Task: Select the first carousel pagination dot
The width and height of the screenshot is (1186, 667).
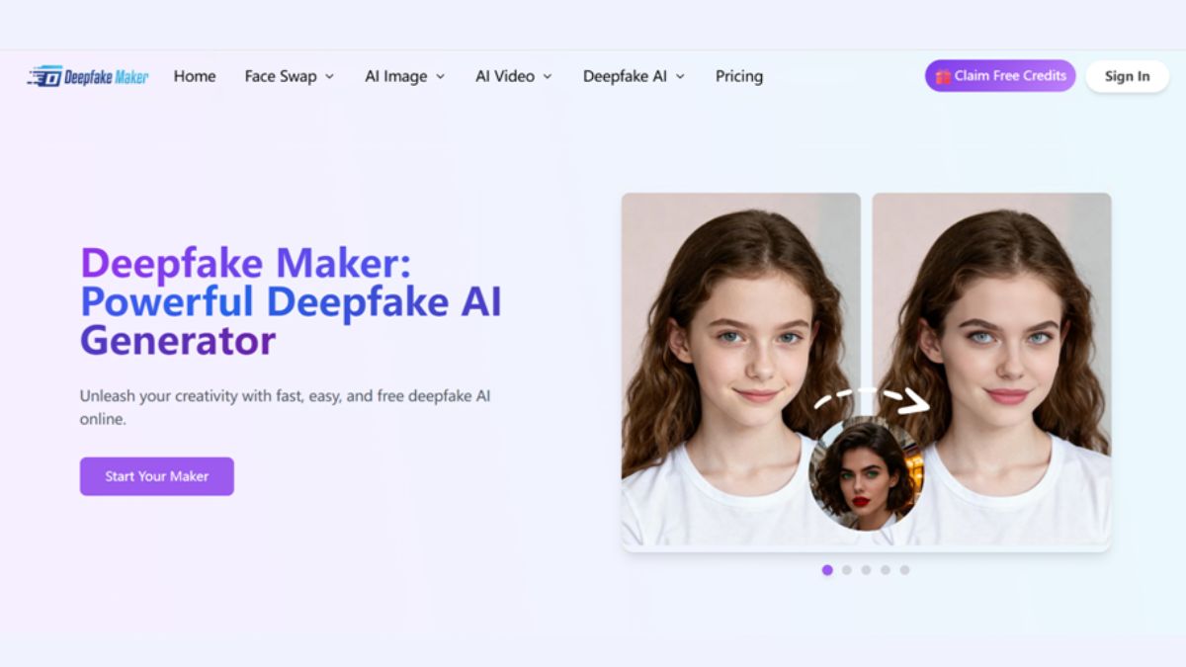Action: (827, 570)
